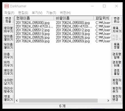Open the 편집(E) menu
125x111 pixels.
pos(23,13)
